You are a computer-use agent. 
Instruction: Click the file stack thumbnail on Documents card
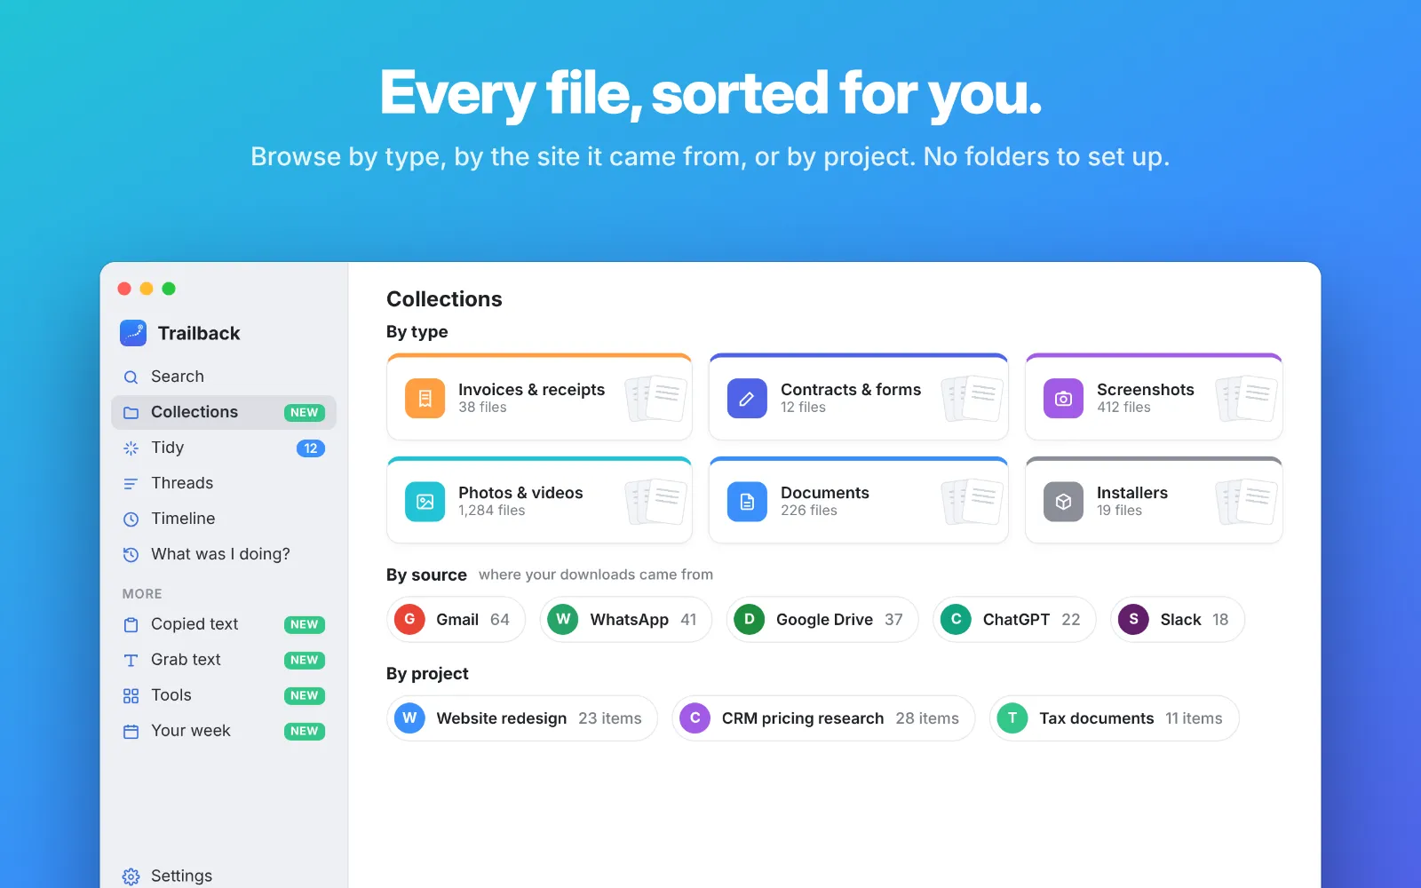(973, 501)
